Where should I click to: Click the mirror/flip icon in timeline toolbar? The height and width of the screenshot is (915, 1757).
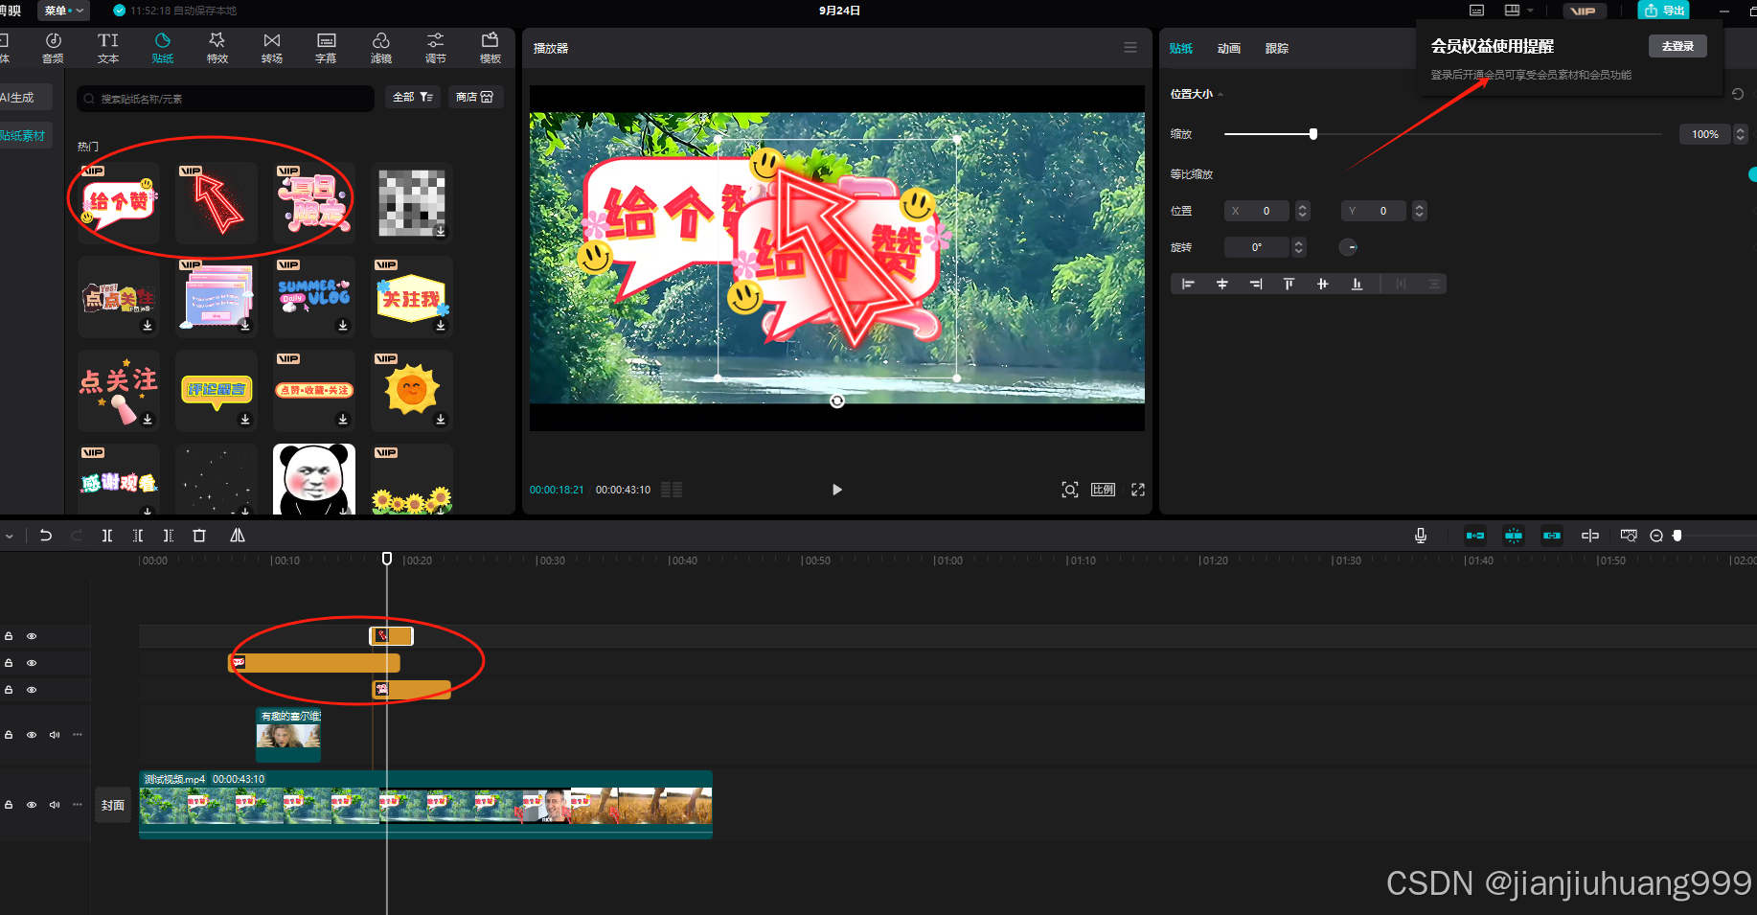[x=238, y=536]
